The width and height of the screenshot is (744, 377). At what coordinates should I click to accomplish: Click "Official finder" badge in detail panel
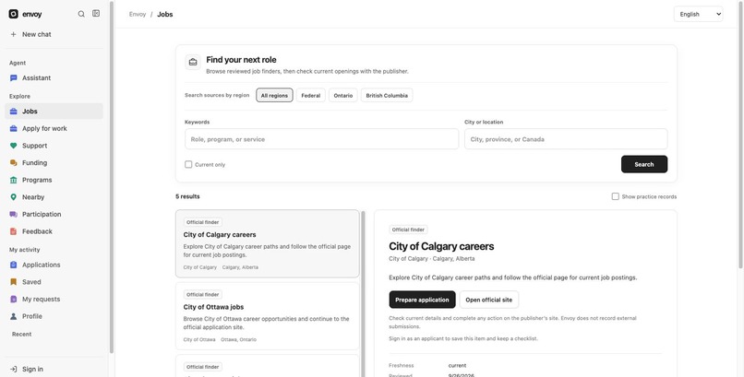[408, 230]
